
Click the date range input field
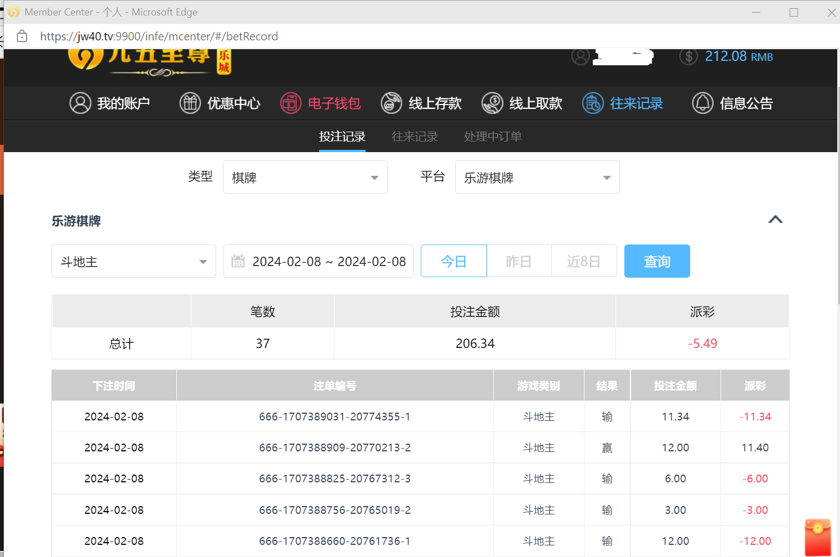click(329, 262)
